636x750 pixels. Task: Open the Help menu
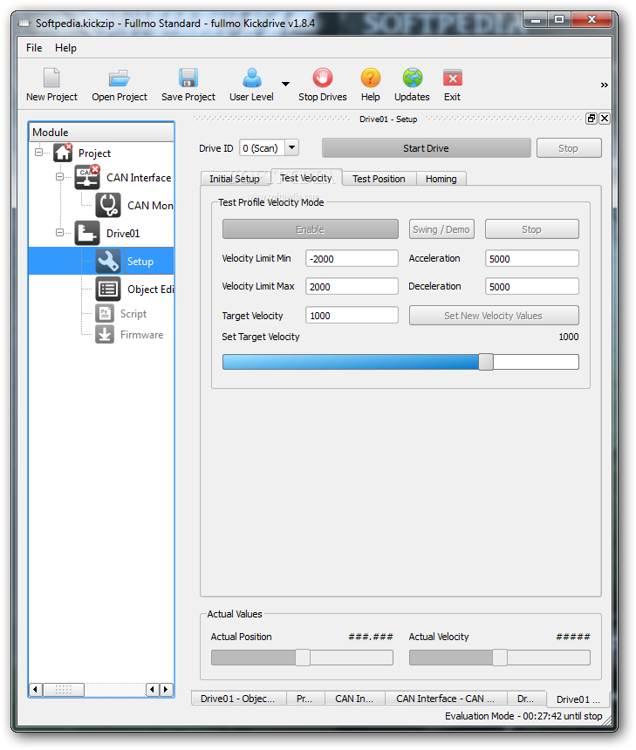click(x=65, y=48)
